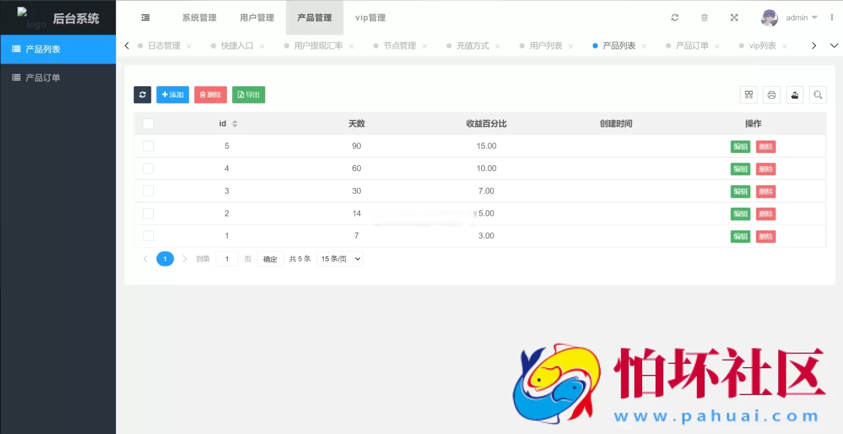843x434 pixels.
Task: Click the export-folder icon near the search icon
Action: click(794, 94)
